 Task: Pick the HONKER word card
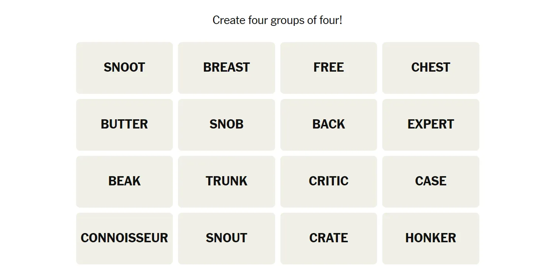[x=431, y=238]
